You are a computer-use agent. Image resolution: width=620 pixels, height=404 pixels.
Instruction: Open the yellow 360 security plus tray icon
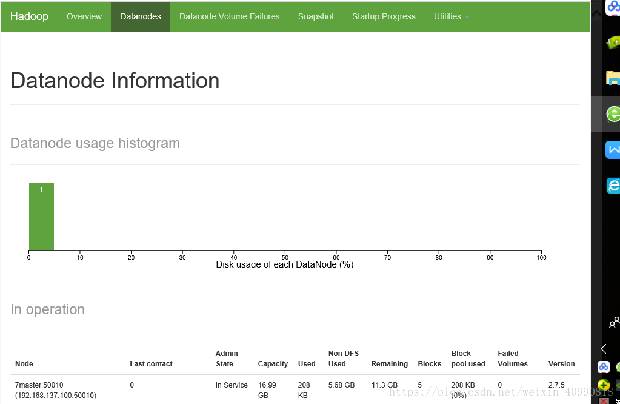pyautogui.click(x=604, y=384)
